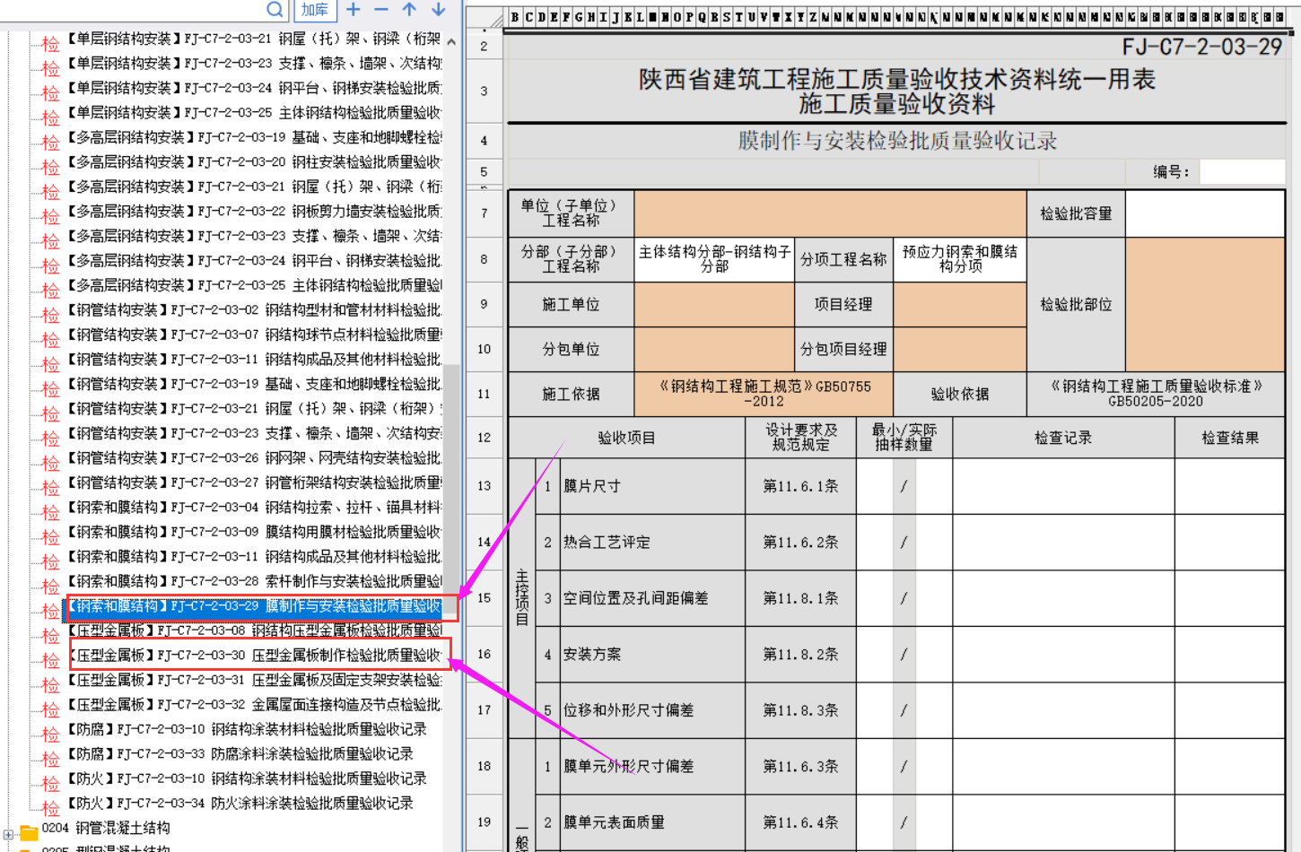Select 0204 钢管混凝土结构 tree node
This screenshot has height=852, width=1301.
click(x=106, y=828)
